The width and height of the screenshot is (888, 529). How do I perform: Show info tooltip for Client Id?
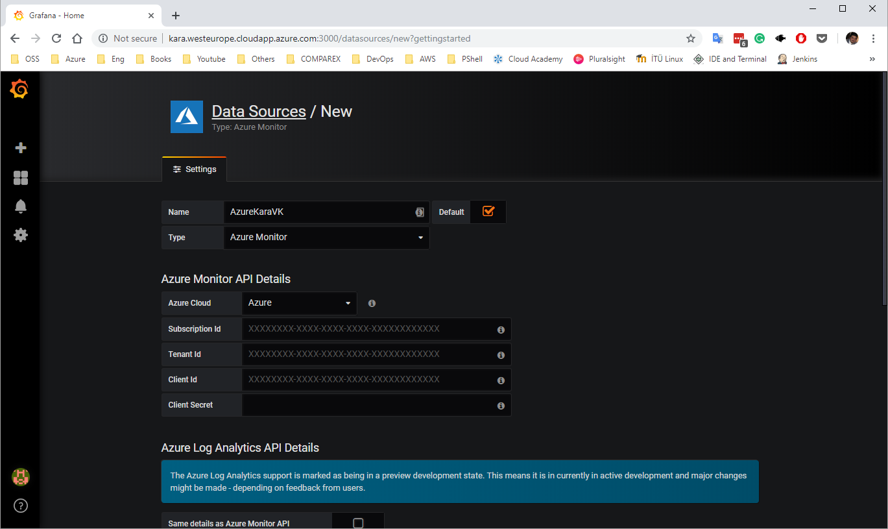(x=501, y=380)
